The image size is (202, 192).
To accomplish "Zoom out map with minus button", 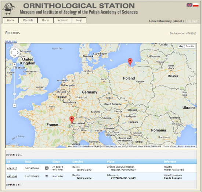I will click(x=15, y=105).
